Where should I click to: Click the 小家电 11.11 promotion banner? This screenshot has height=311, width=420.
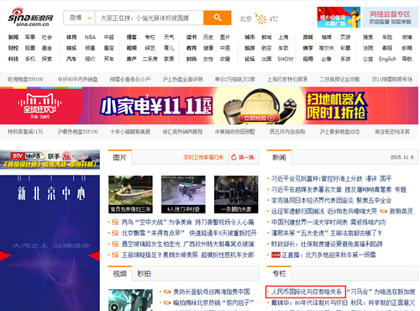[x=209, y=106]
